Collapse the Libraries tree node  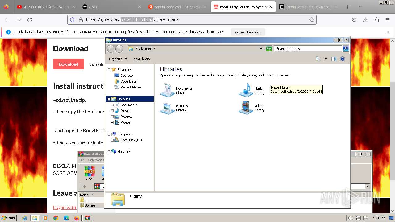[109, 99]
